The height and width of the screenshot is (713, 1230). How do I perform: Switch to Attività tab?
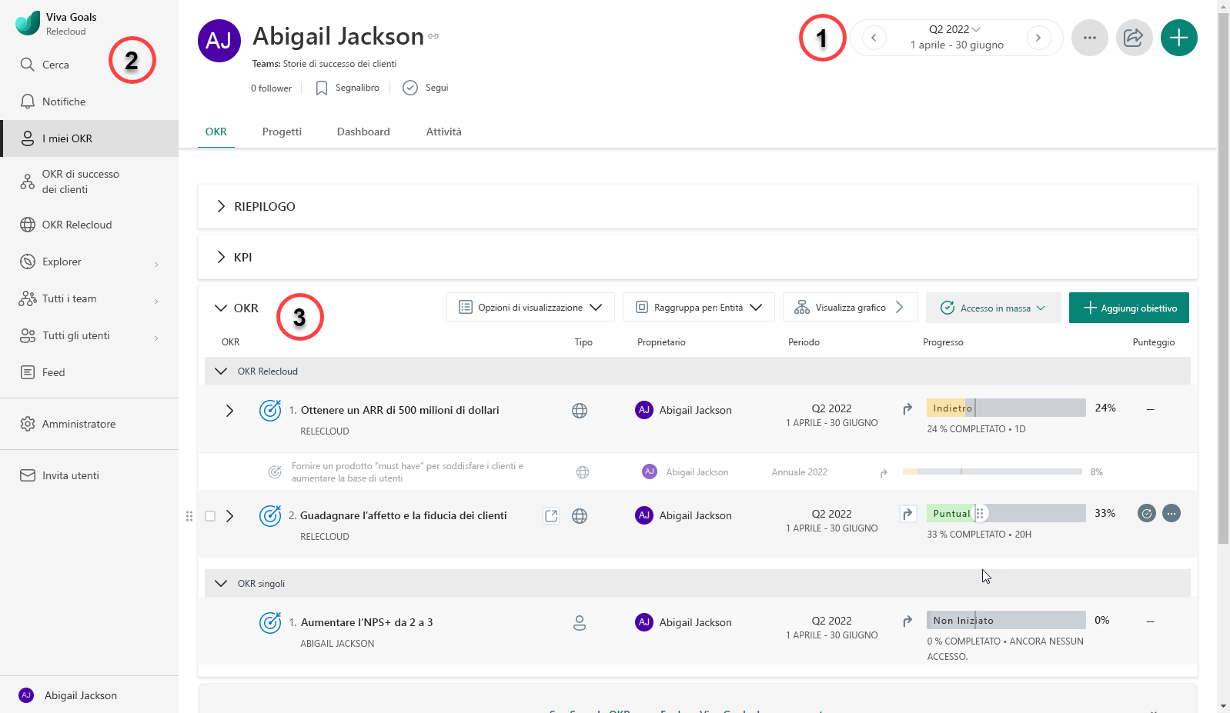pyautogui.click(x=444, y=132)
